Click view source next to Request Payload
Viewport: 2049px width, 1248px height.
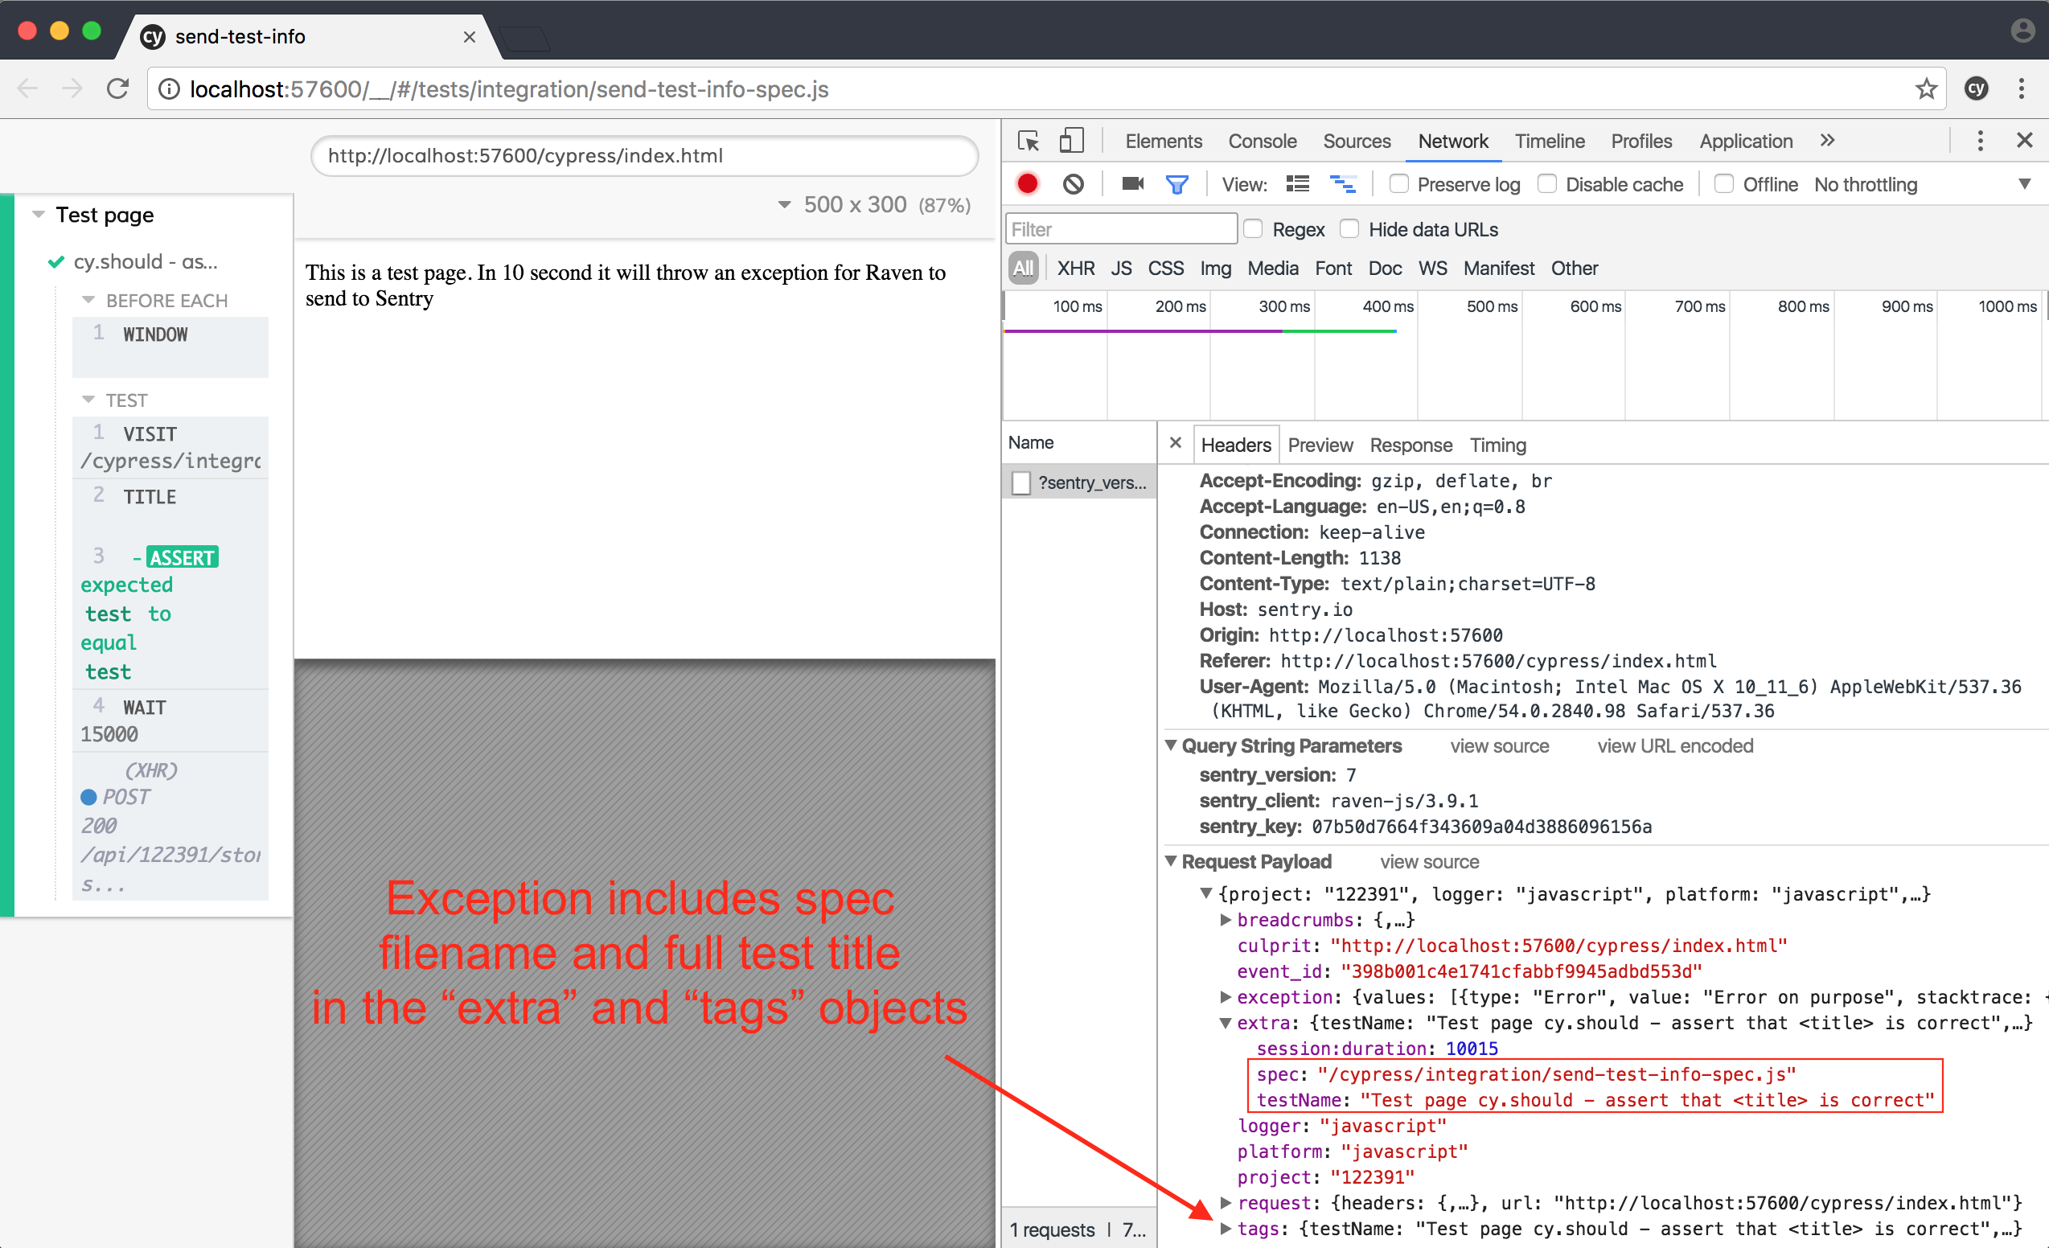1429,861
